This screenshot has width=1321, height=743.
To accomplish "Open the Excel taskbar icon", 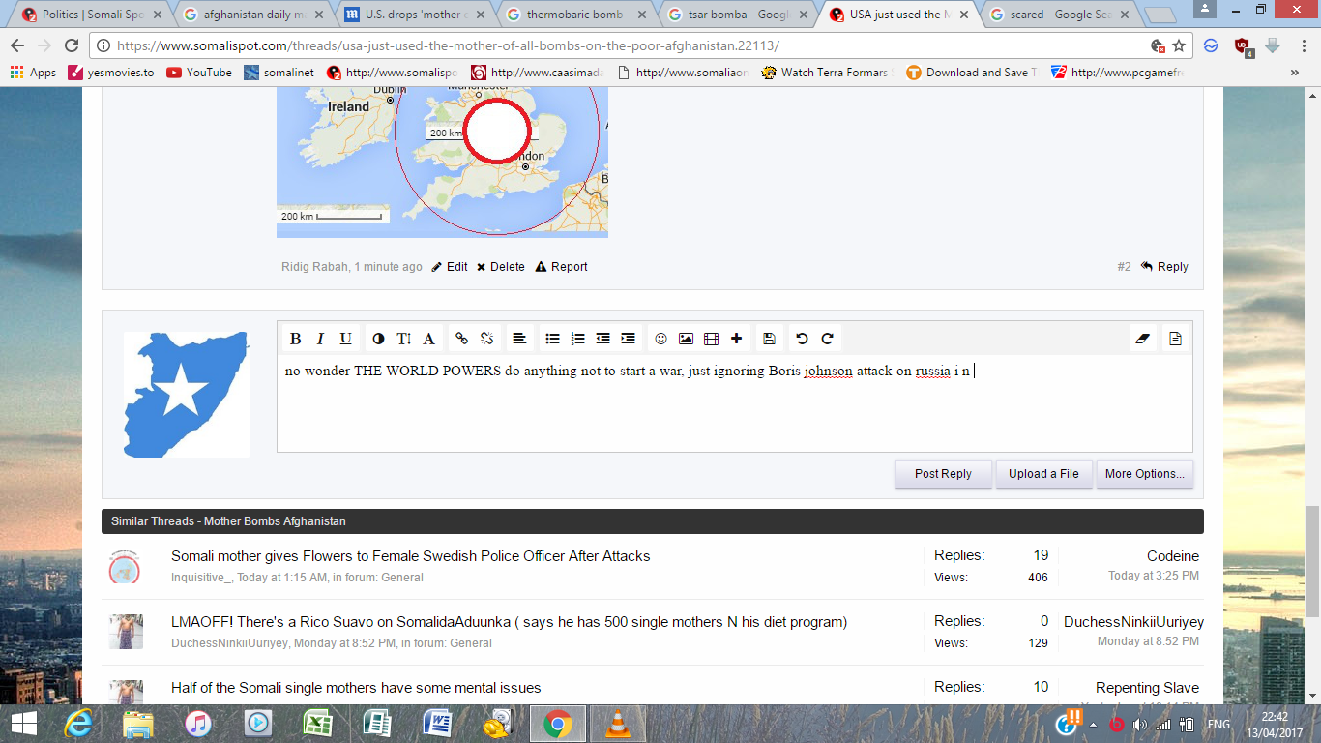I will [x=317, y=724].
